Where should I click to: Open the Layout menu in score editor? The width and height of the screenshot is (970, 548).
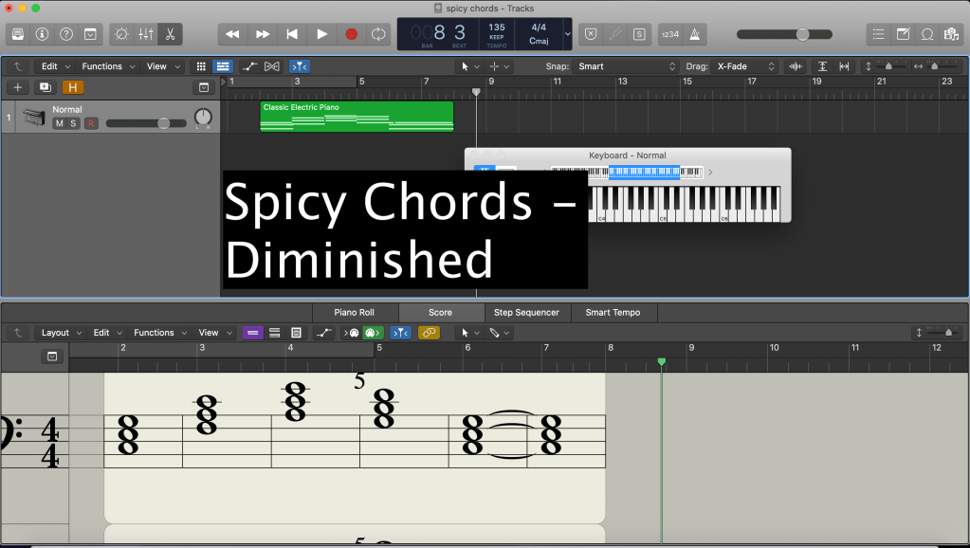pyautogui.click(x=60, y=333)
